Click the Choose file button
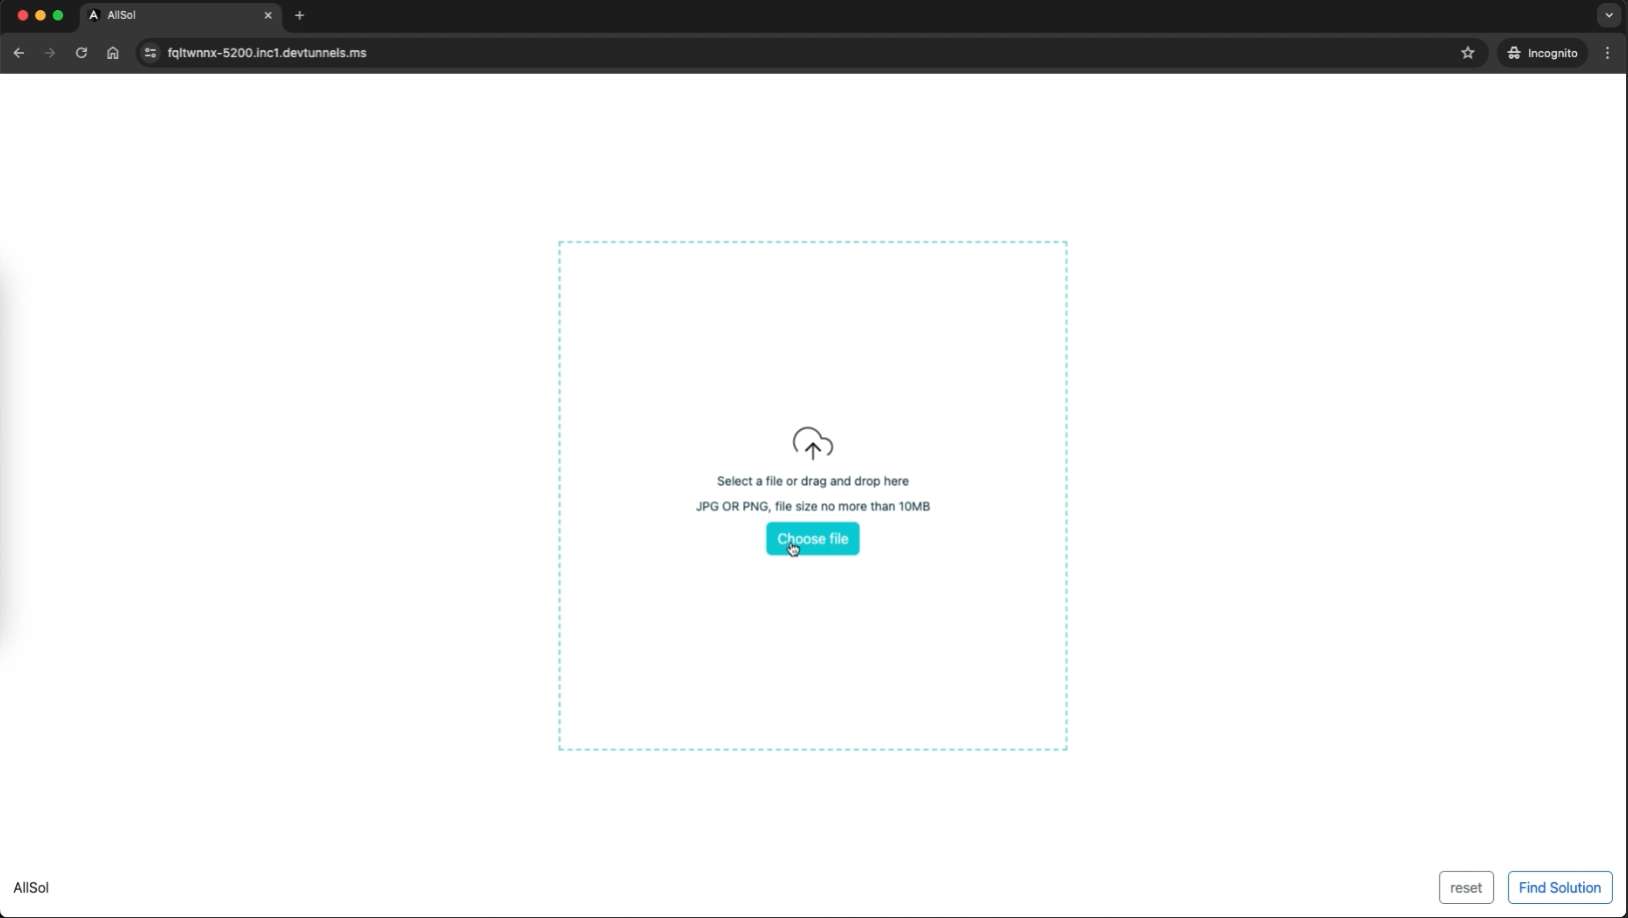The image size is (1628, 918). pyautogui.click(x=813, y=538)
